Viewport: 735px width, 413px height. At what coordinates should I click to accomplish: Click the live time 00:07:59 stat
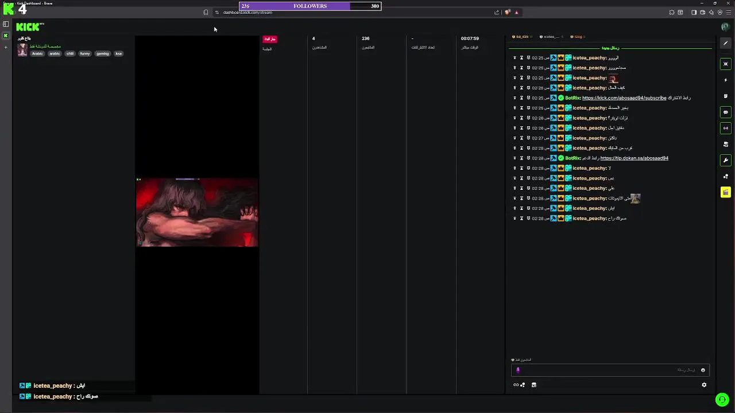pos(470,38)
